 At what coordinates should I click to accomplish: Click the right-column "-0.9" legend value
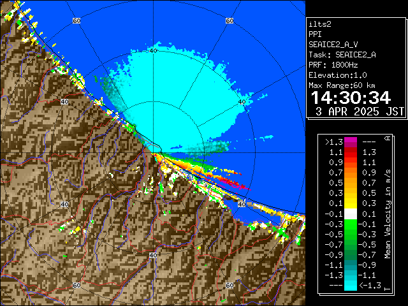pyautogui.click(x=367, y=265)
